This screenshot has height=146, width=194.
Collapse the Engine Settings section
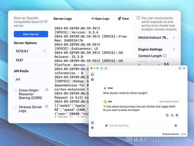(x=174, y=49)
